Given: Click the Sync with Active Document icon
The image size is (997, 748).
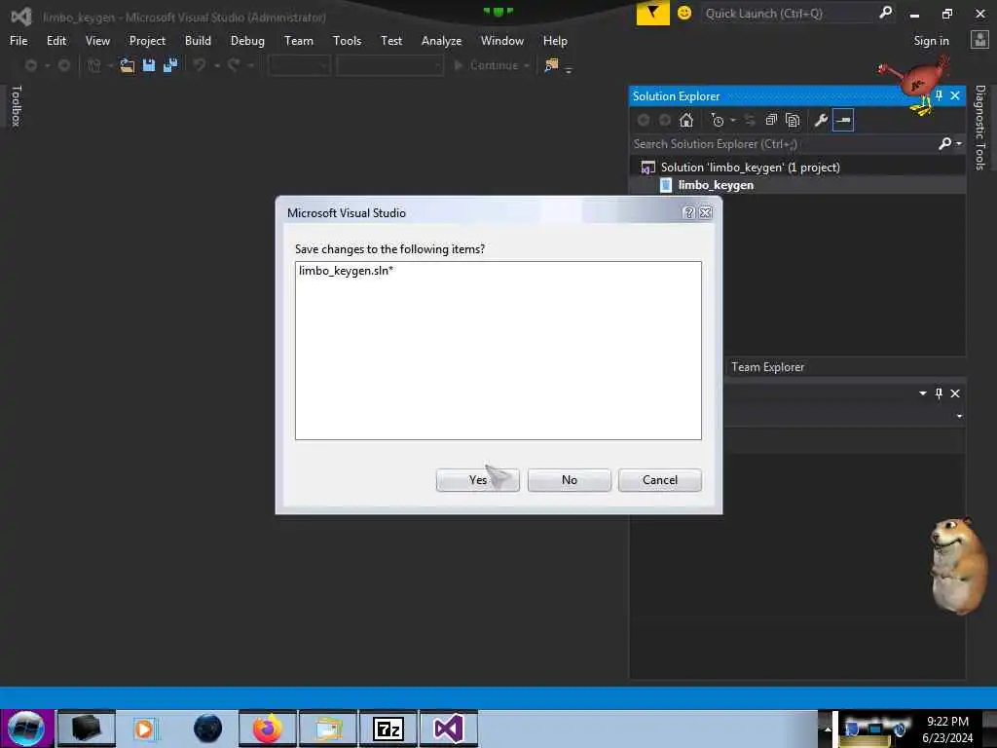Looking at the screenshot, I should click(750, 120).
